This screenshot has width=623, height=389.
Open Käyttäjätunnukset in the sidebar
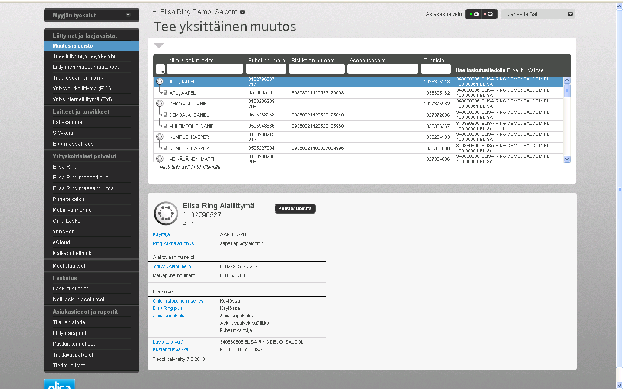74,344
